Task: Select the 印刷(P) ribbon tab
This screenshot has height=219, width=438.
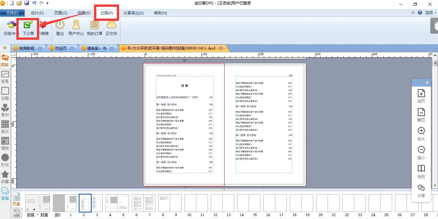Action: pyautogui.click(x=107, y=13)
